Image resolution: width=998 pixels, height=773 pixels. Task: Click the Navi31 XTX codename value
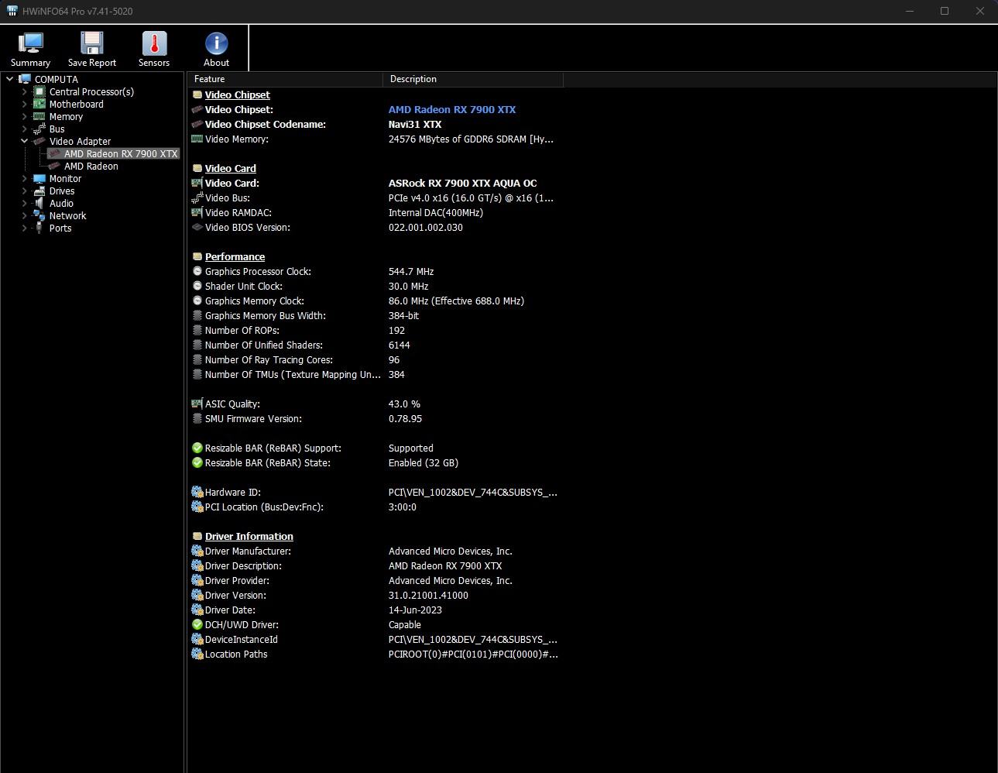coord(415,124)
